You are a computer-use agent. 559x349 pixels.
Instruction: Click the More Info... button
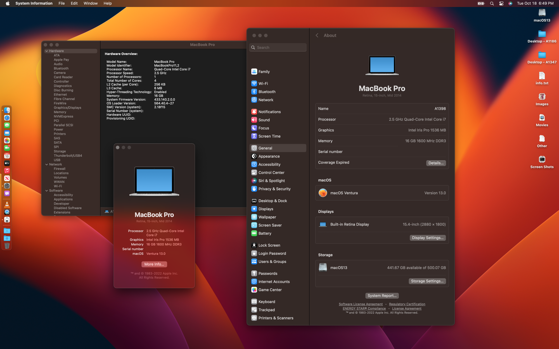point(154,264)
